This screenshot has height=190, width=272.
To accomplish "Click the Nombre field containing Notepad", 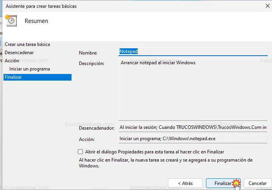I will coord(193,51).
